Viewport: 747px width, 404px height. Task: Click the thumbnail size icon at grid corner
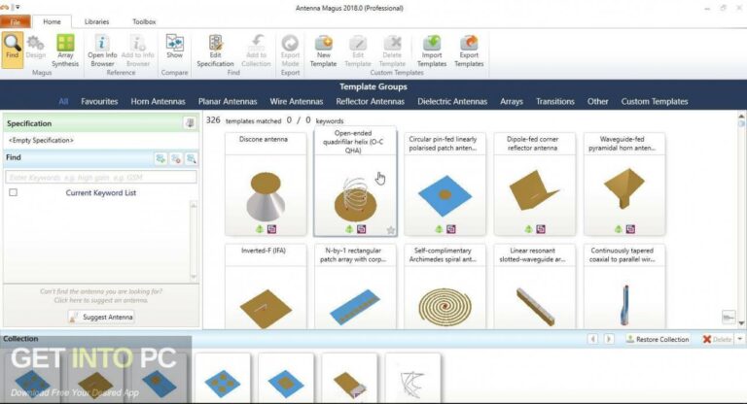(x=729, y=317)
